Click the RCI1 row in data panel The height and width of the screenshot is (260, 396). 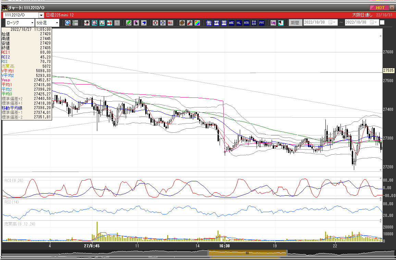coord(26,52)
